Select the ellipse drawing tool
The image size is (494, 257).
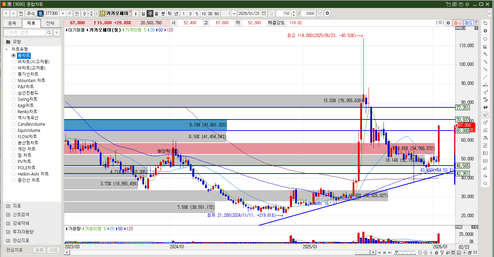pyautogui.click(x=485, y=39)
